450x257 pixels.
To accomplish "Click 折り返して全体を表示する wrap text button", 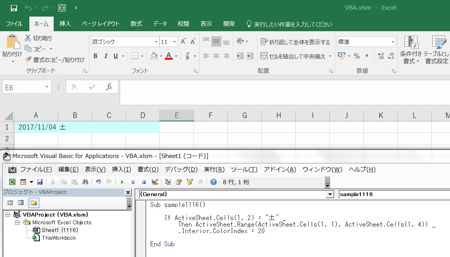I will (x=295, y=42).
